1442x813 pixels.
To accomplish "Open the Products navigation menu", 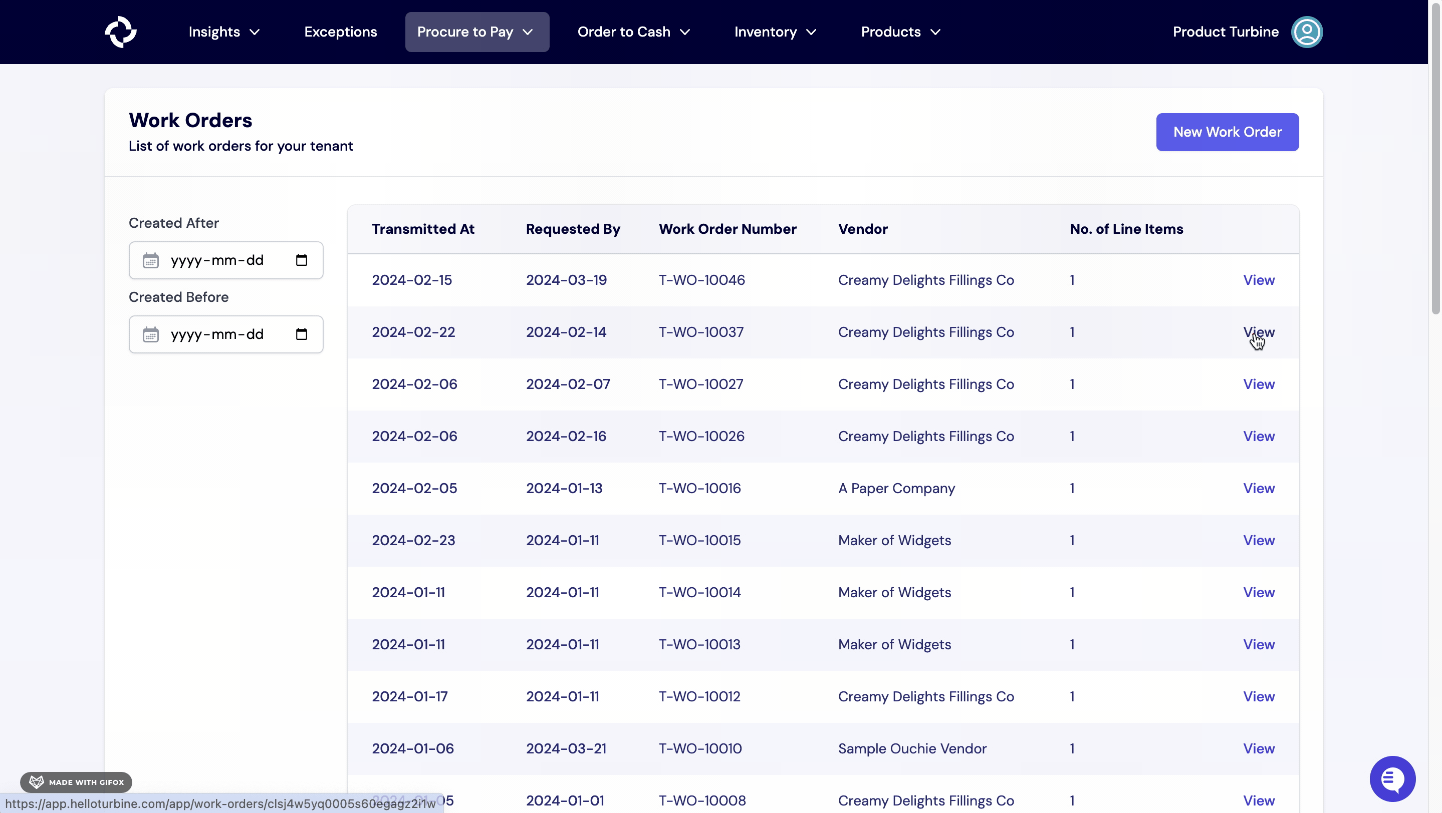I will click(900, 32).
